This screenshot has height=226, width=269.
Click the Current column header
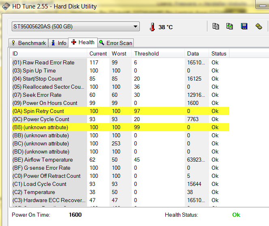(98, 54)
